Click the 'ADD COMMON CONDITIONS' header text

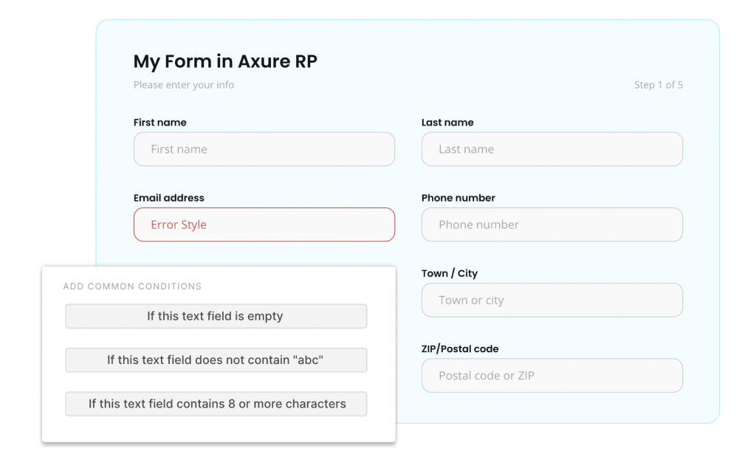[132, 286]
